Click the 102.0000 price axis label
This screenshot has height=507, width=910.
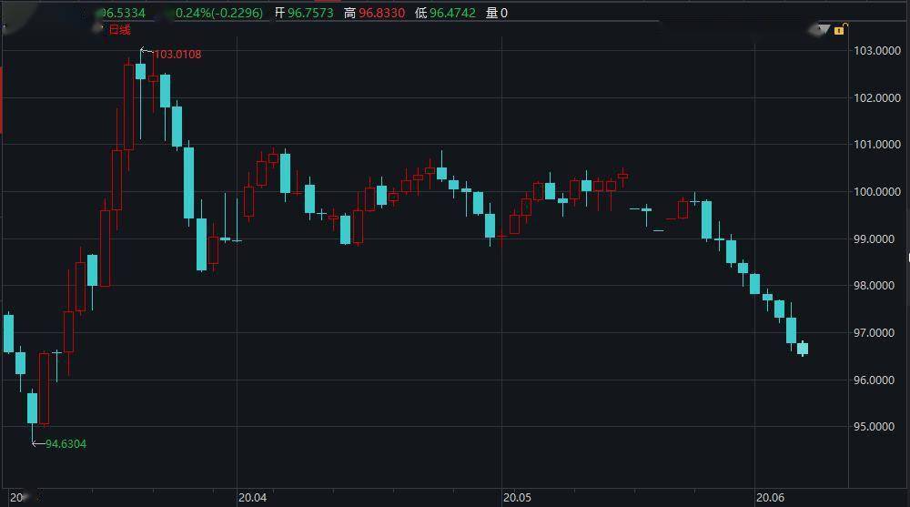(x=877, y=98)
